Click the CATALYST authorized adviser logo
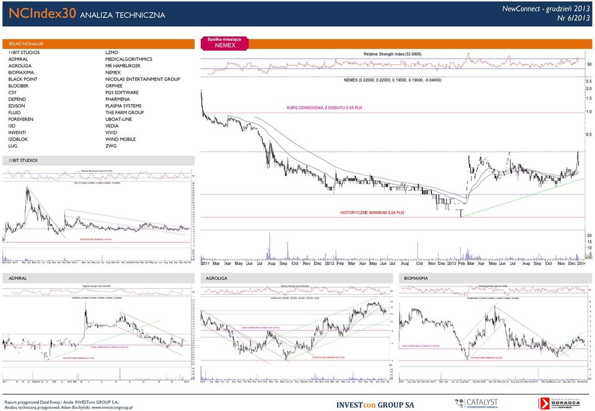 pos(476,403)
